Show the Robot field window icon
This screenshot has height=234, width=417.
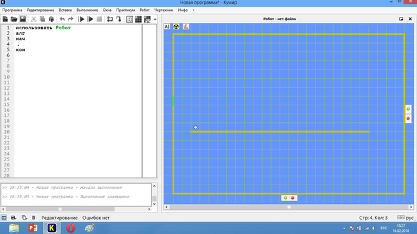(x=147, y=19)
